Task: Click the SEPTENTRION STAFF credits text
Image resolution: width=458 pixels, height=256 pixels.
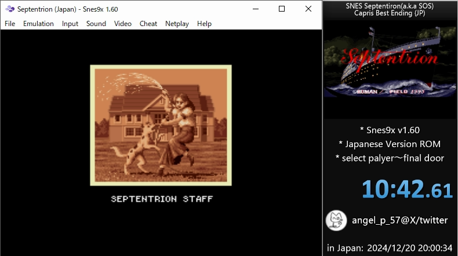Action: (x=162, y=199)
